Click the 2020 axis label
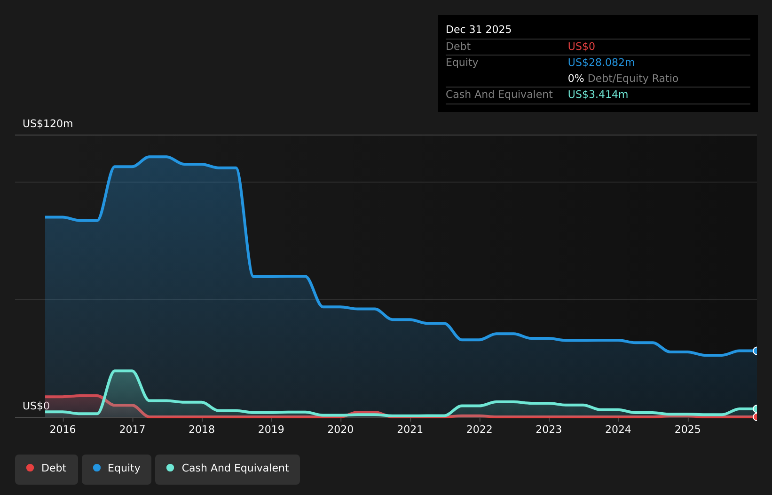This screenshot has width=772, height=495. 340,429
